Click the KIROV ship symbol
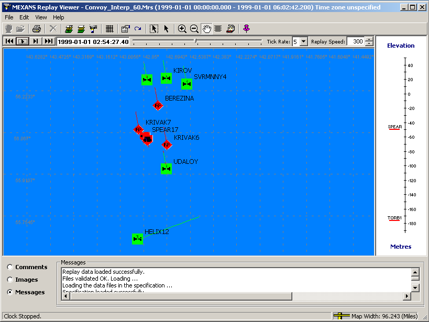Viewport: 429px width, 322px height. point(166,78)
